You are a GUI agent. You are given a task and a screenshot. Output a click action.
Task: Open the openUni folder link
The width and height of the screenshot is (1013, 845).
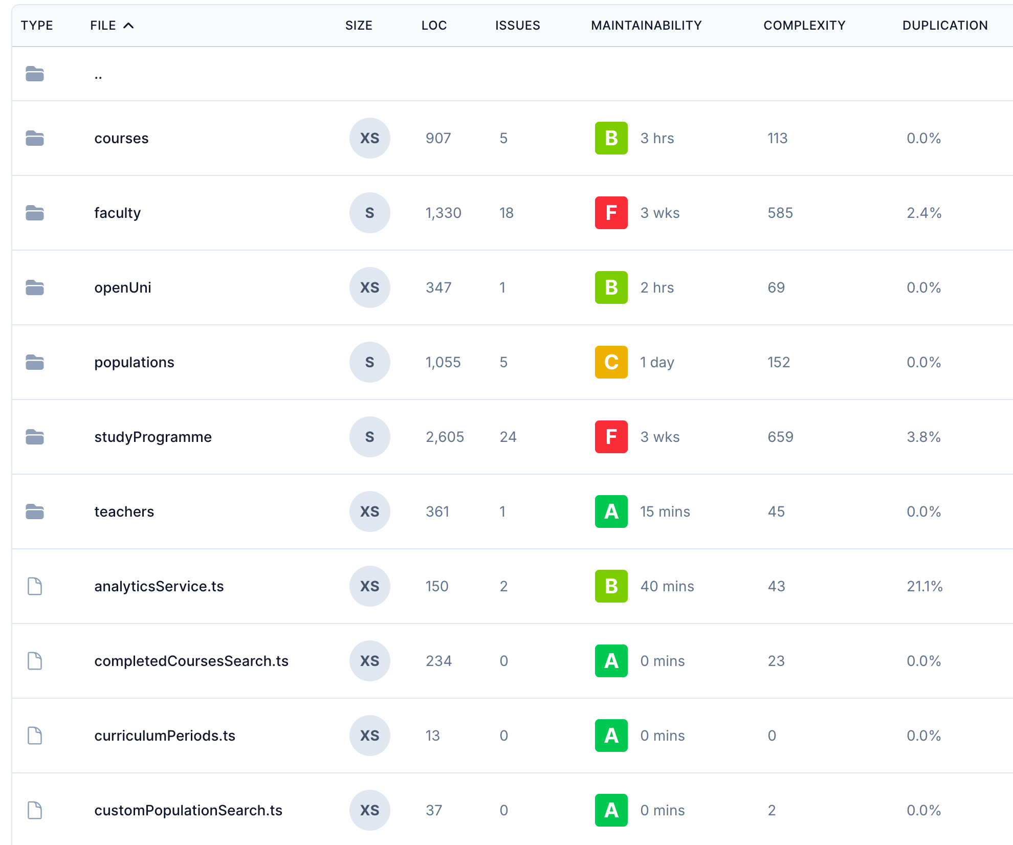(x=123, y=287)
